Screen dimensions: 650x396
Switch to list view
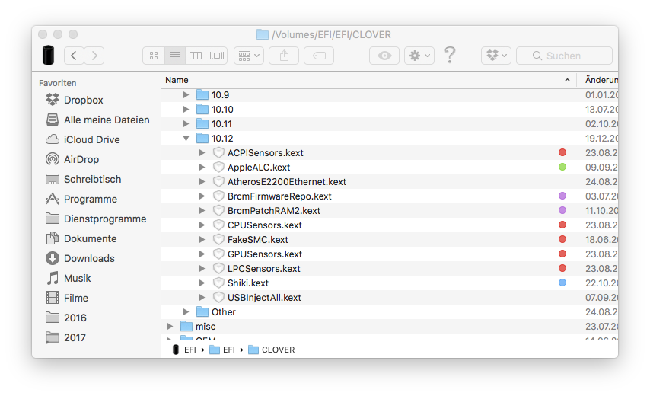(175, 56)
